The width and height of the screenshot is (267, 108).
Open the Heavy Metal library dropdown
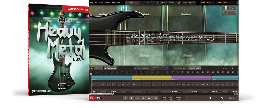(208, 3)
